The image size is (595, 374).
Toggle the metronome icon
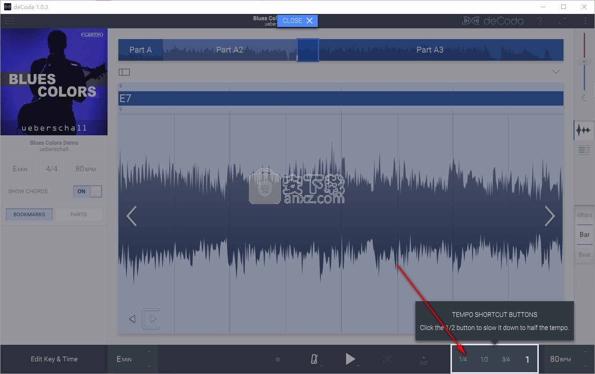tap(315, 359)
